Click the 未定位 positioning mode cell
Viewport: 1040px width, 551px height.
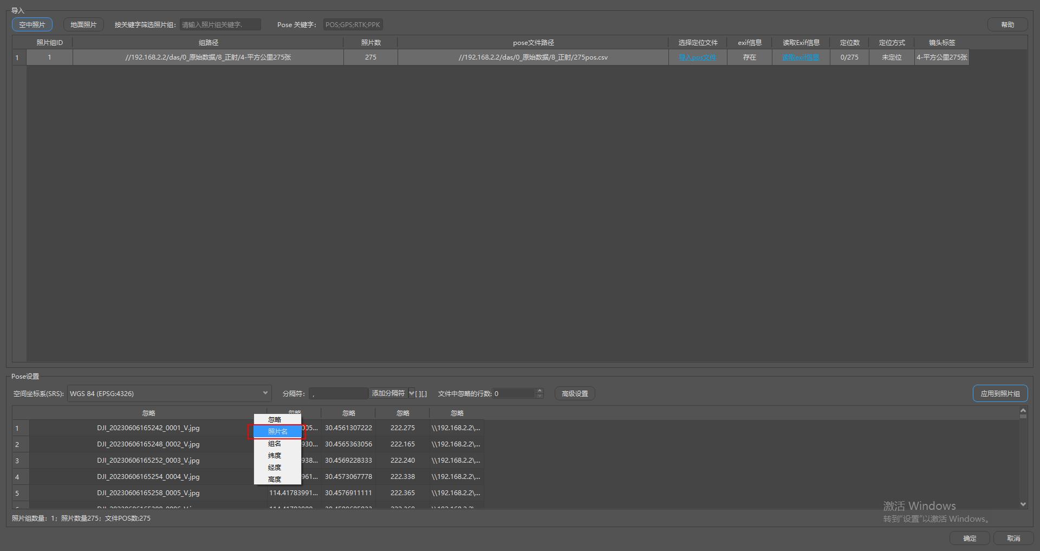coord(892,57)
